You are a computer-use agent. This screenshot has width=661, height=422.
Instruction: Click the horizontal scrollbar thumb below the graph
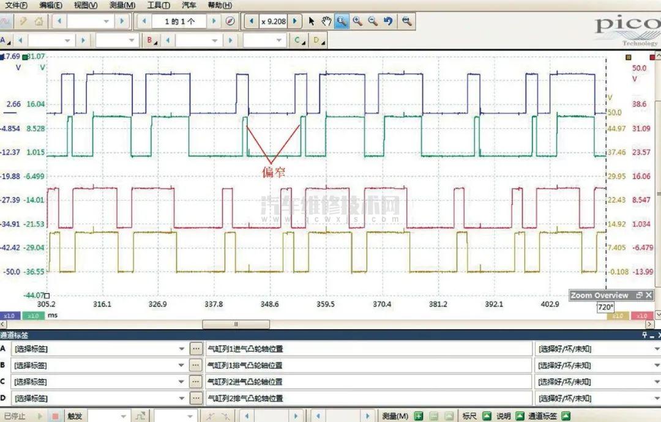pos(236,325)
